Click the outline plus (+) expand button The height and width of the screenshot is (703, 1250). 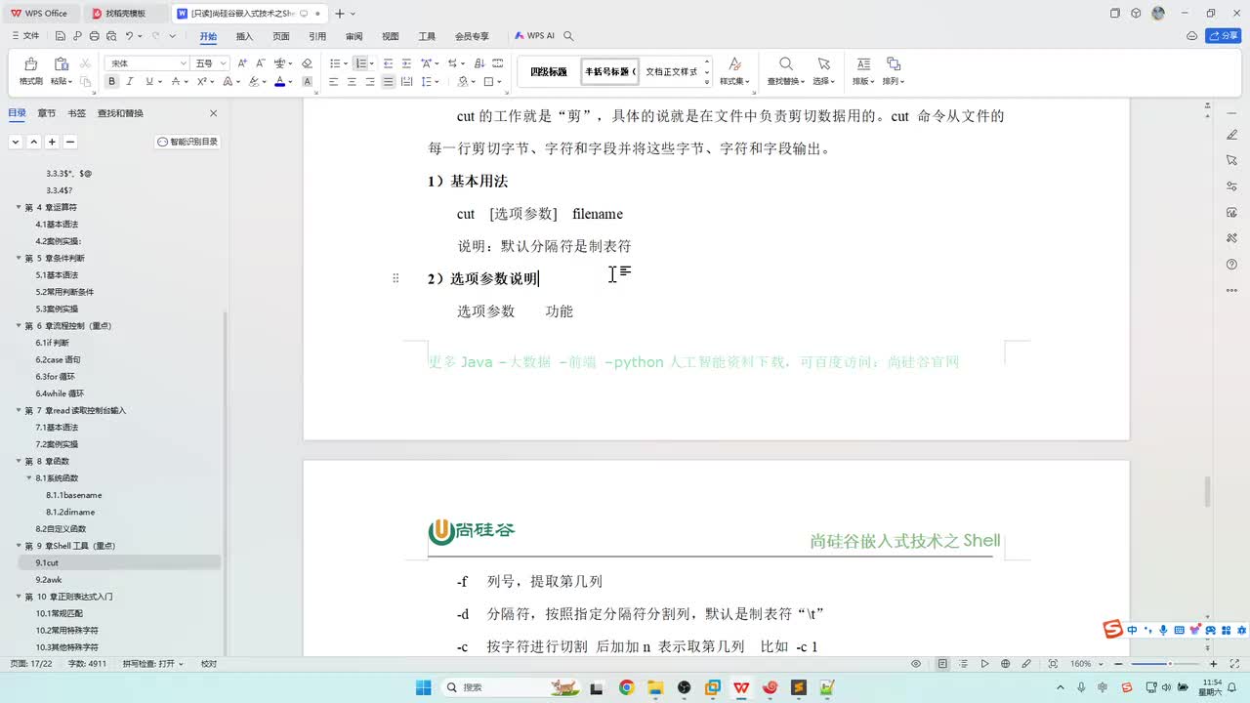pos(52,142)
